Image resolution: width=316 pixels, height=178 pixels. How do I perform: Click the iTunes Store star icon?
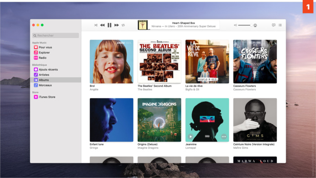point(36,97)
